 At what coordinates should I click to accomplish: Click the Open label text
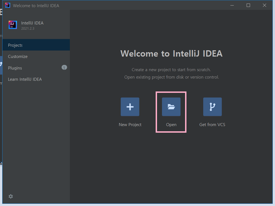click(171, 124)
